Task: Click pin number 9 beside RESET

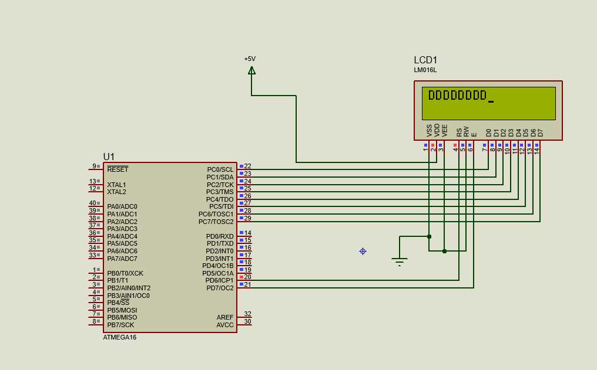Action: (x=95, y=166)
